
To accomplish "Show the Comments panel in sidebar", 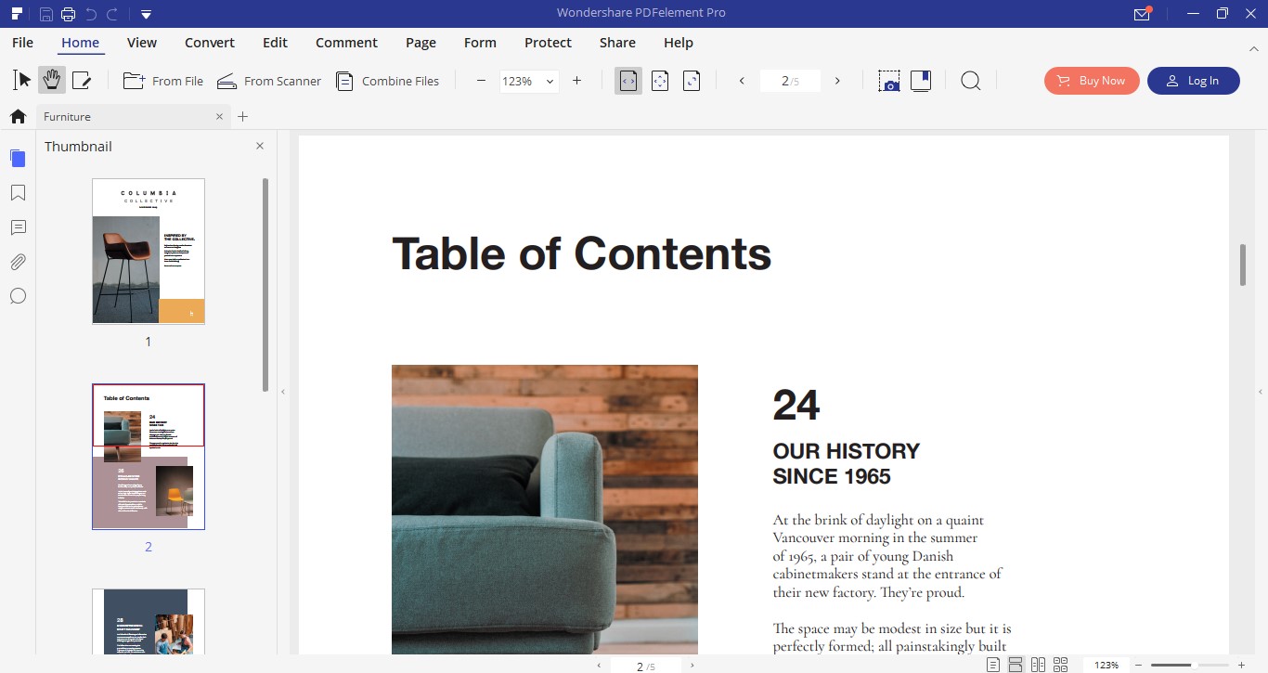I will click(18, 227).
